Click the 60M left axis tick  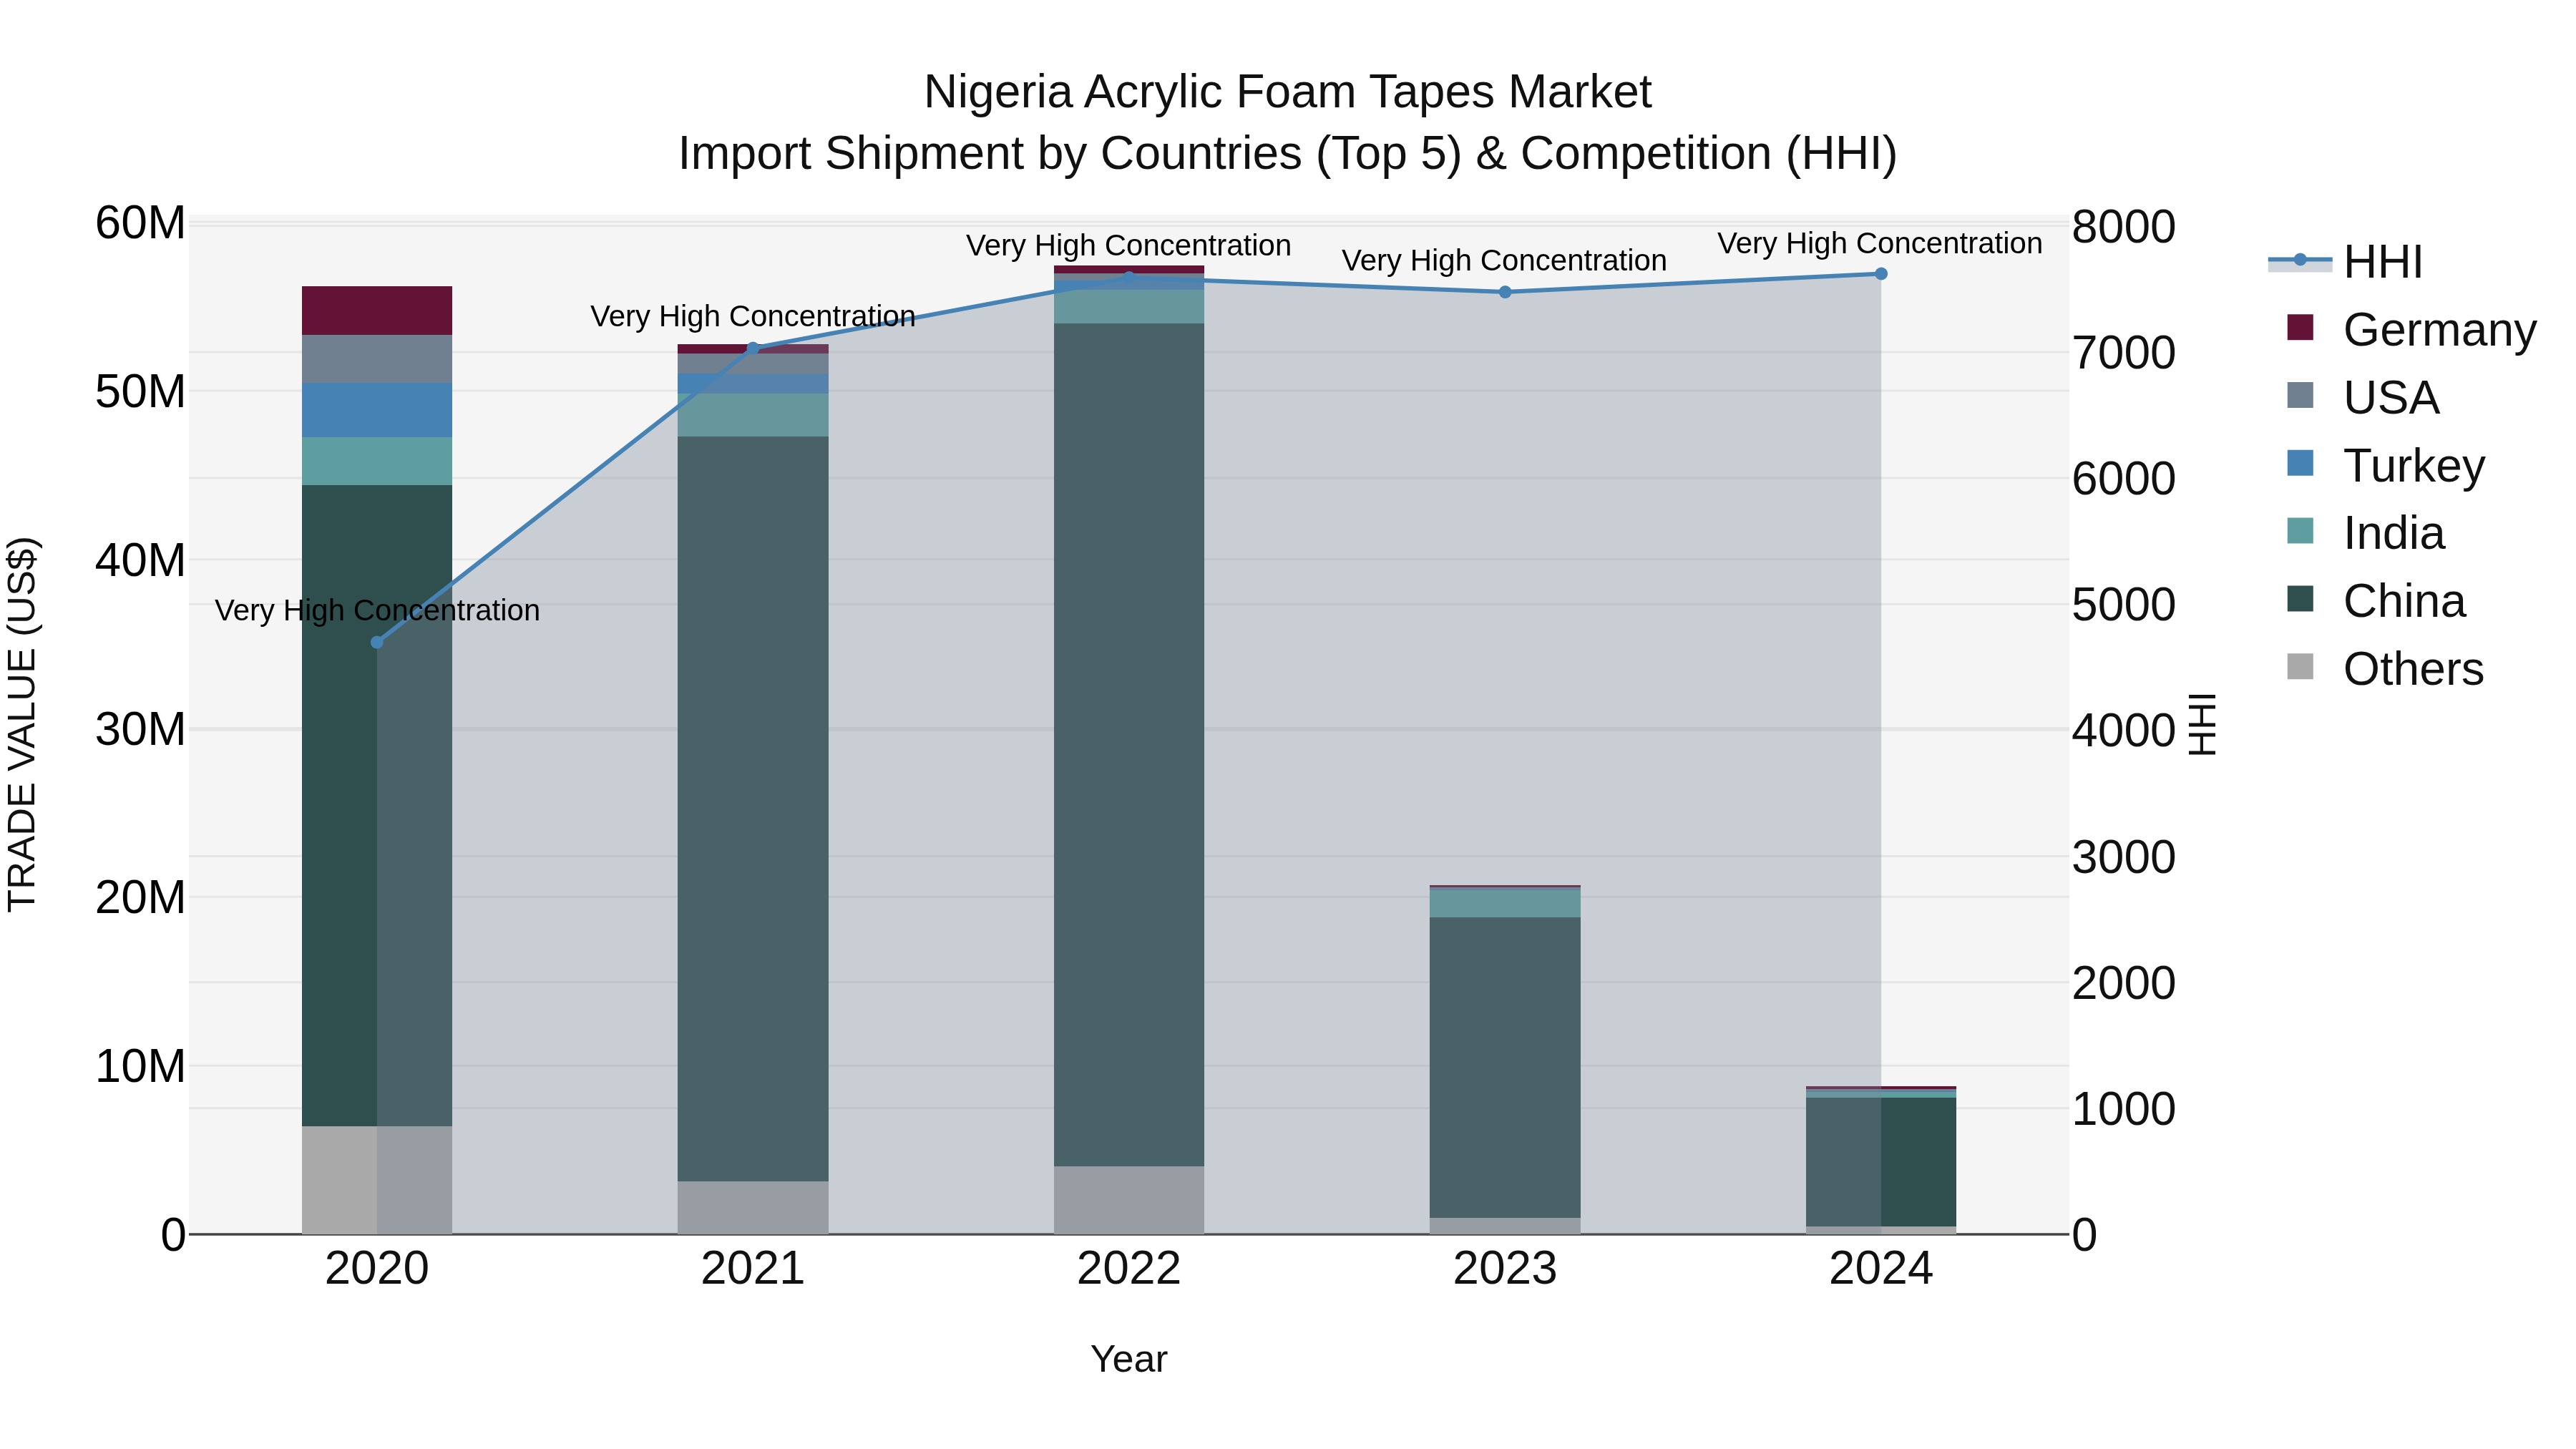[140, 223]
